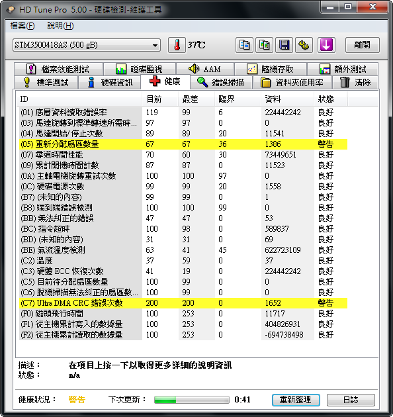Select row (C6) 脫機掃描無法糾正的扇區數
This screenshot has width=393, height=417.
tap(183, 293)
